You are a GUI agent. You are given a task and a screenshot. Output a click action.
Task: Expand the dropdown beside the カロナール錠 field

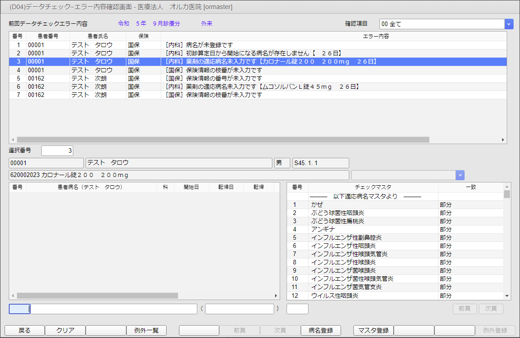point(460,175)
